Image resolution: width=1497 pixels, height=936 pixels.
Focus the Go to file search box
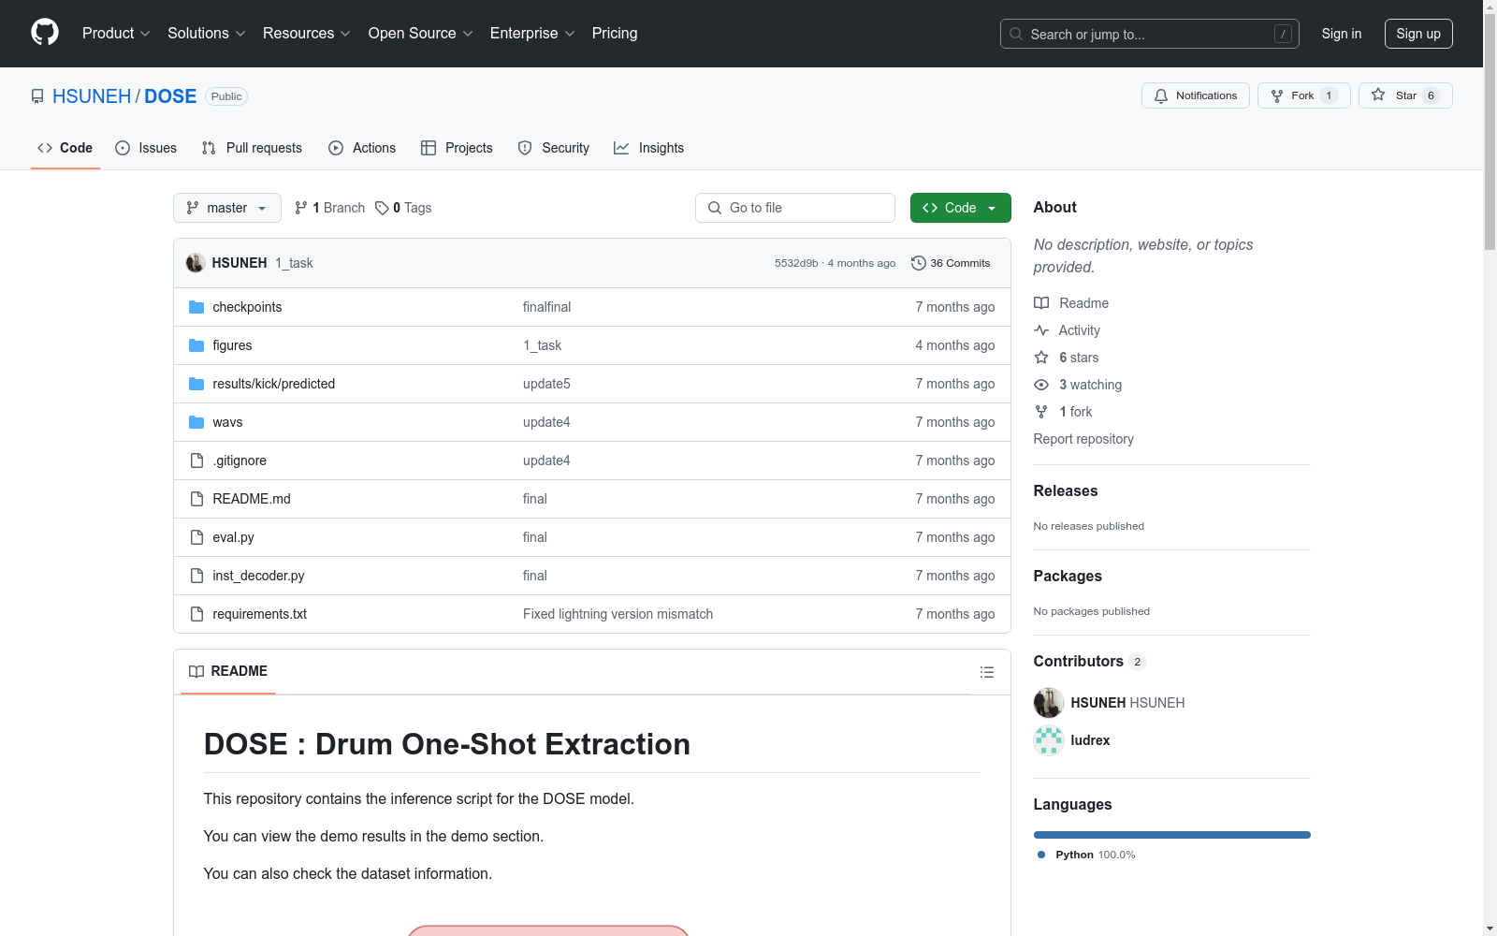coord(795,208)
